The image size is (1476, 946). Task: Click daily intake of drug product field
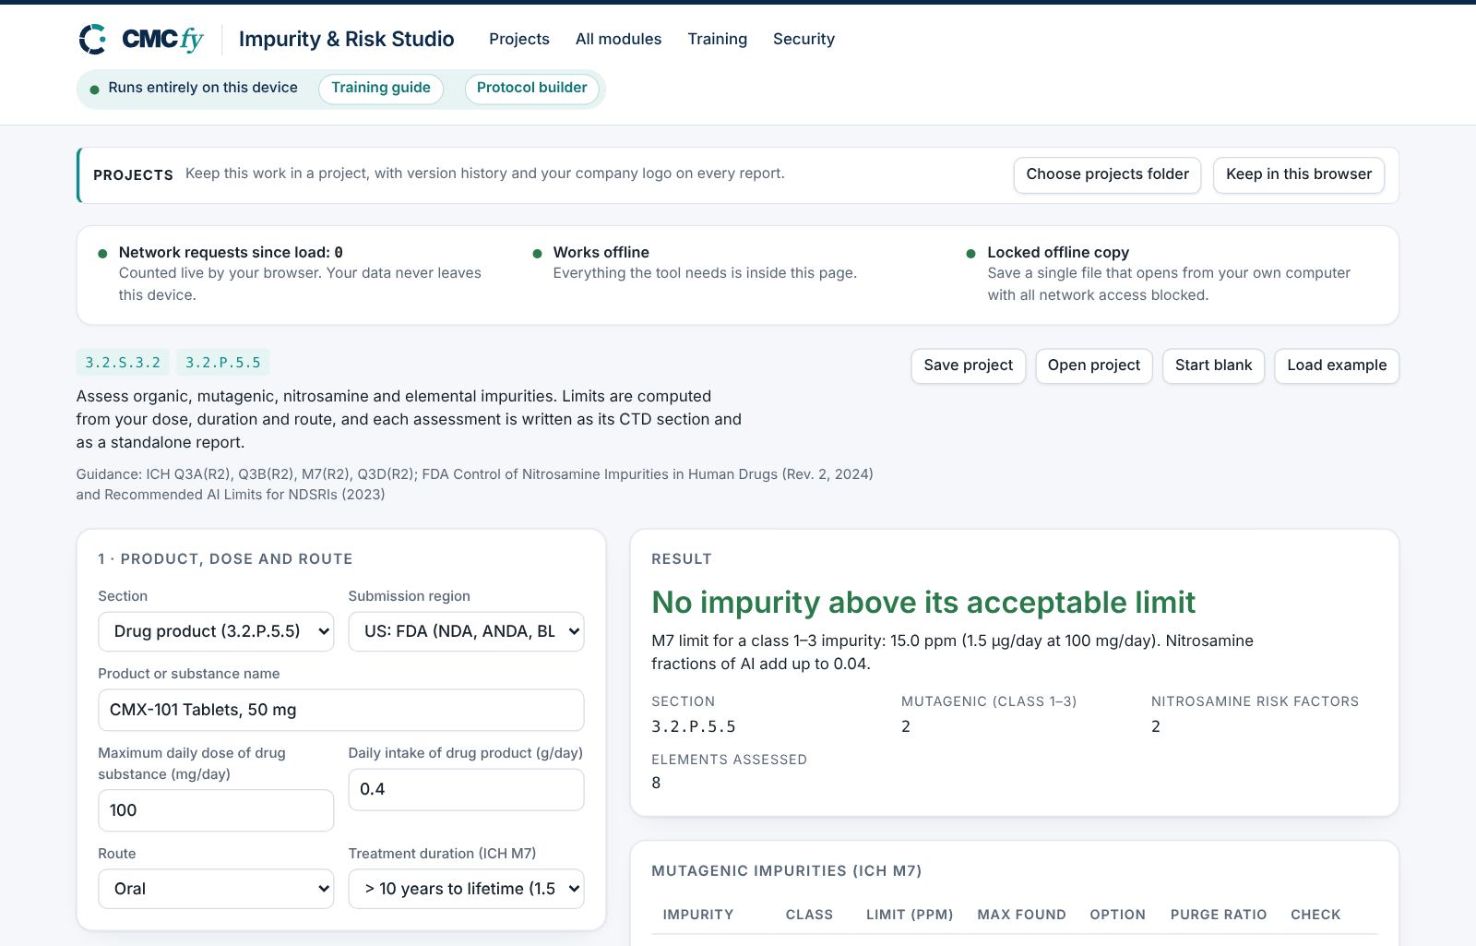pyautogui.click(x=466, y=789)
